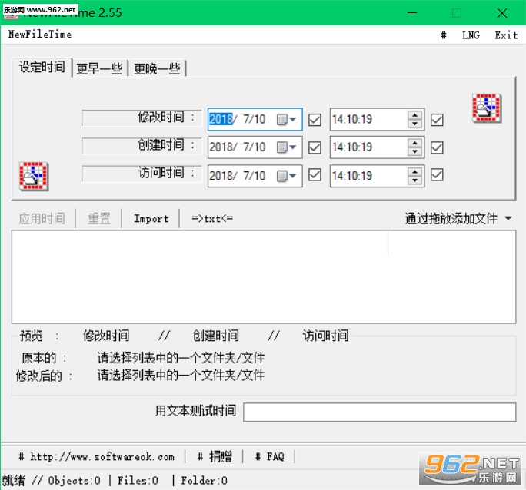The width and height of the screenshot is (526, 490).
Task: Click the Objects:0 status bar entry
Action: [x=74, y=481]
